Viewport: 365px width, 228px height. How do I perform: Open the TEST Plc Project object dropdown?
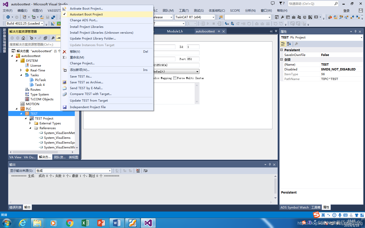361,37
